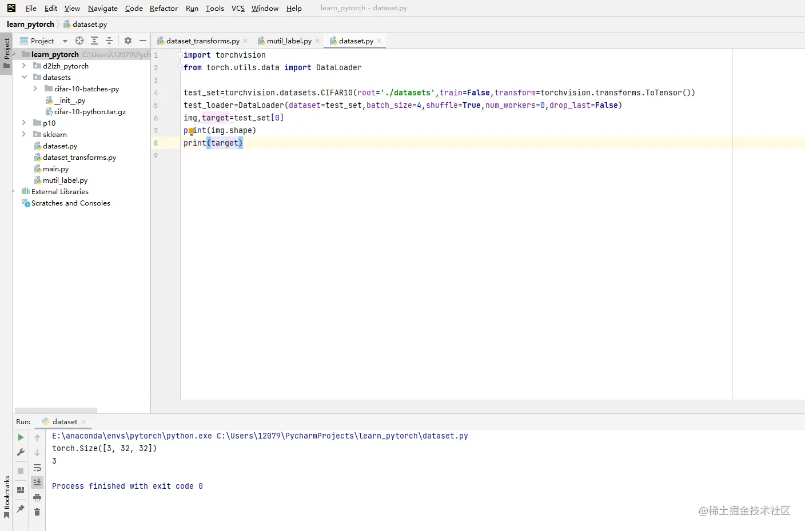Viewport: 805px width, 531px height.
Task: Toggle soft-wrap in Run console
Action: [37, 468]
